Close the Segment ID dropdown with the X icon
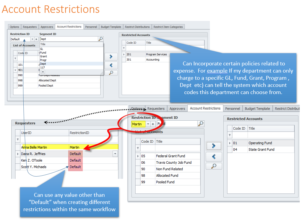 43,72
